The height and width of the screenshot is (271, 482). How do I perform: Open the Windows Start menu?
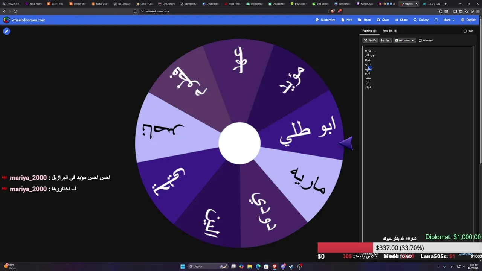[x=183, y=266]
